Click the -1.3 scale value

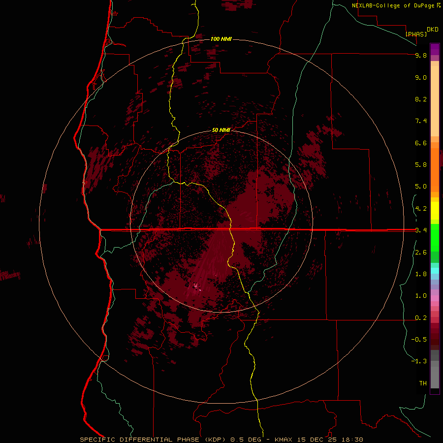tap(419, 361)
